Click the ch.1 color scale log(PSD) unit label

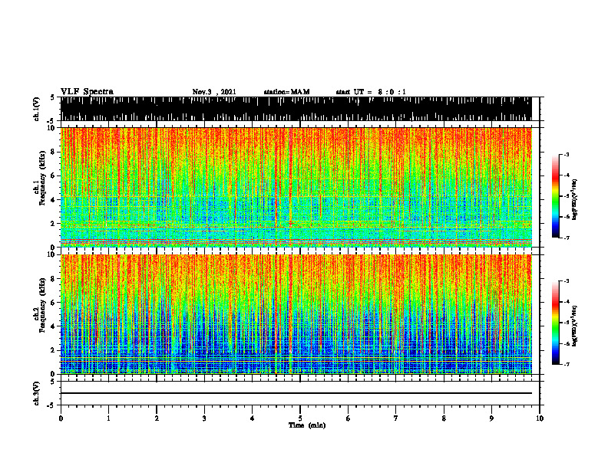pyautogui.click(x=575, y=199)
